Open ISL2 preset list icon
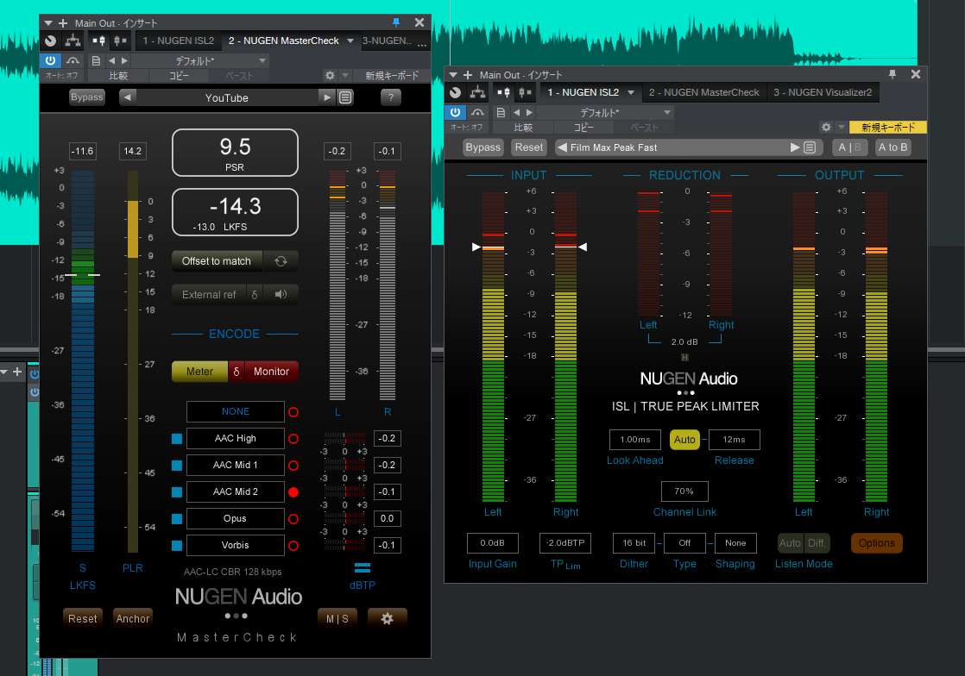Image resolution: width=965 pixels, height=676 pixels. (810, 147)
